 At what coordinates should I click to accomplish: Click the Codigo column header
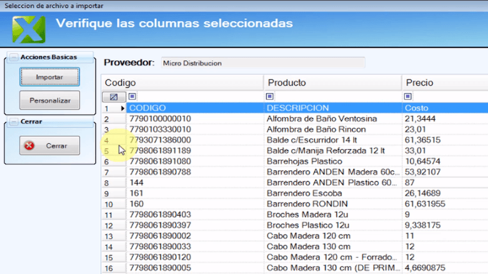[x=182, y=82]
